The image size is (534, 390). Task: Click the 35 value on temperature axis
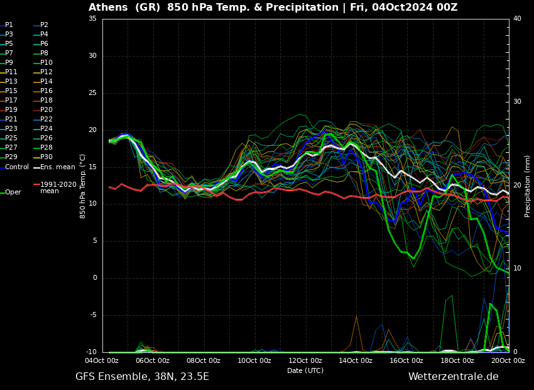pyautogui.click(x=92, y=19)
